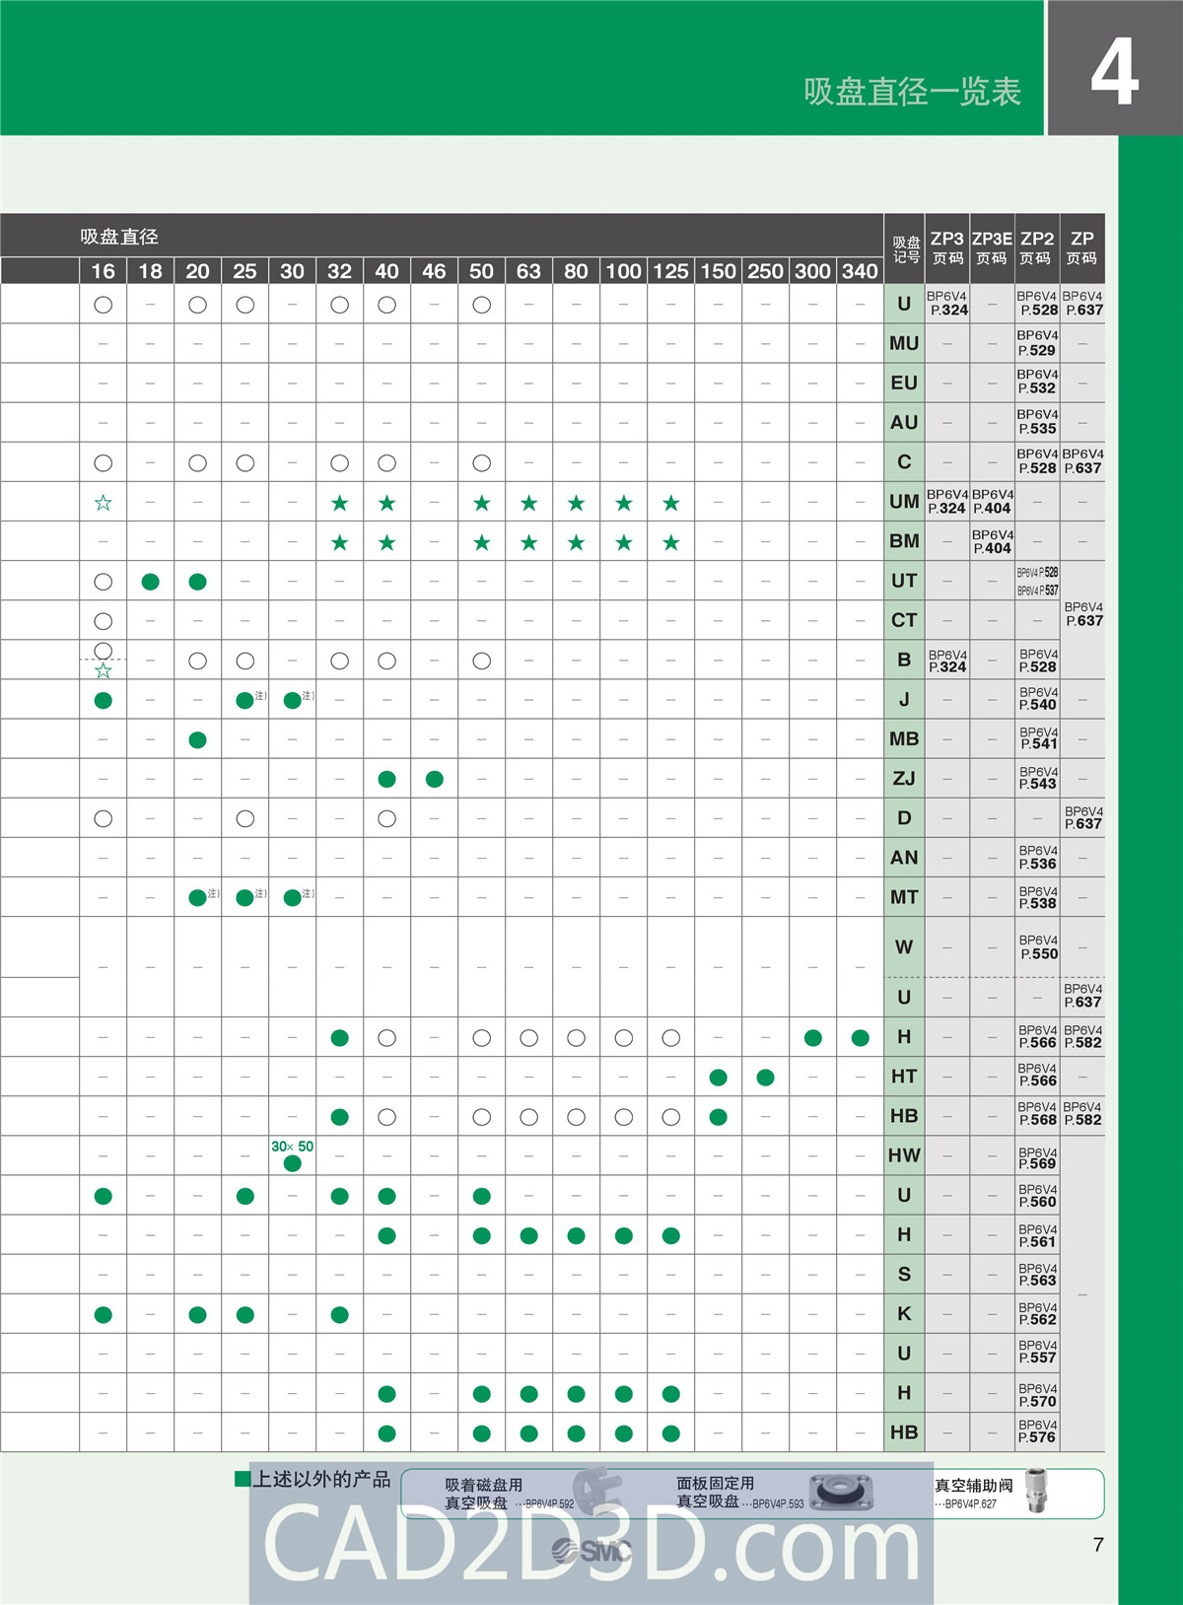The height and width of the screenshot is (1605, 1183).
Task: Click the ZP3 页码 column header
Action: (x=947, y=248)
